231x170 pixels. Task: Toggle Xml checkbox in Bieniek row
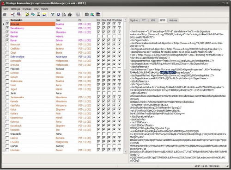pos(98,36)
